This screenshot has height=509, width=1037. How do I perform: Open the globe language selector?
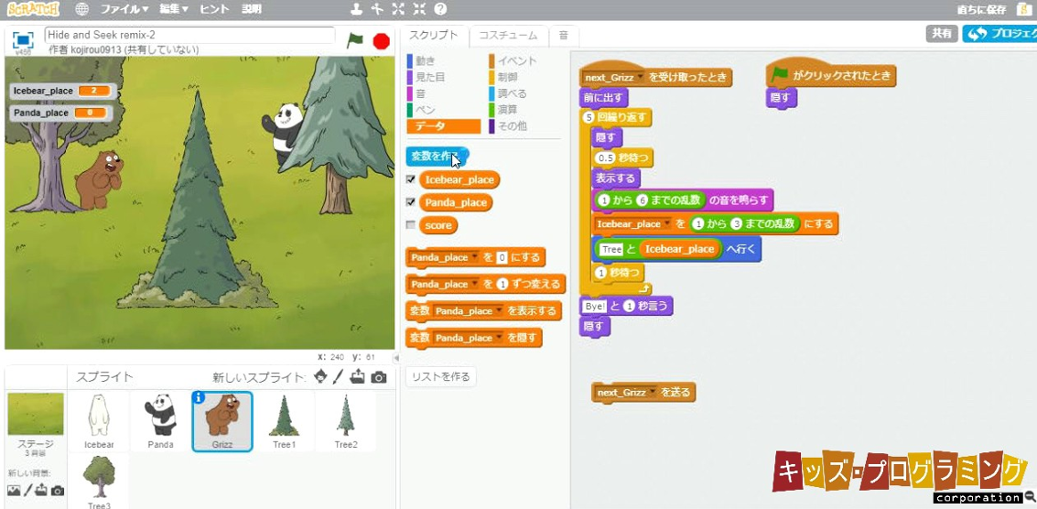(x=81, y=9)
